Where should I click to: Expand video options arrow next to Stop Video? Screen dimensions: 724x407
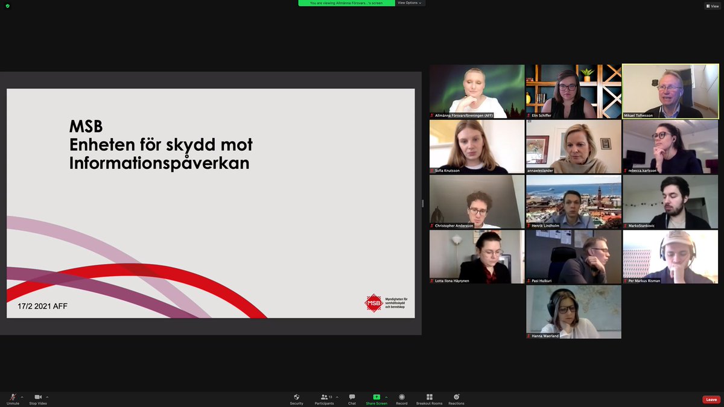click(47, 397)
